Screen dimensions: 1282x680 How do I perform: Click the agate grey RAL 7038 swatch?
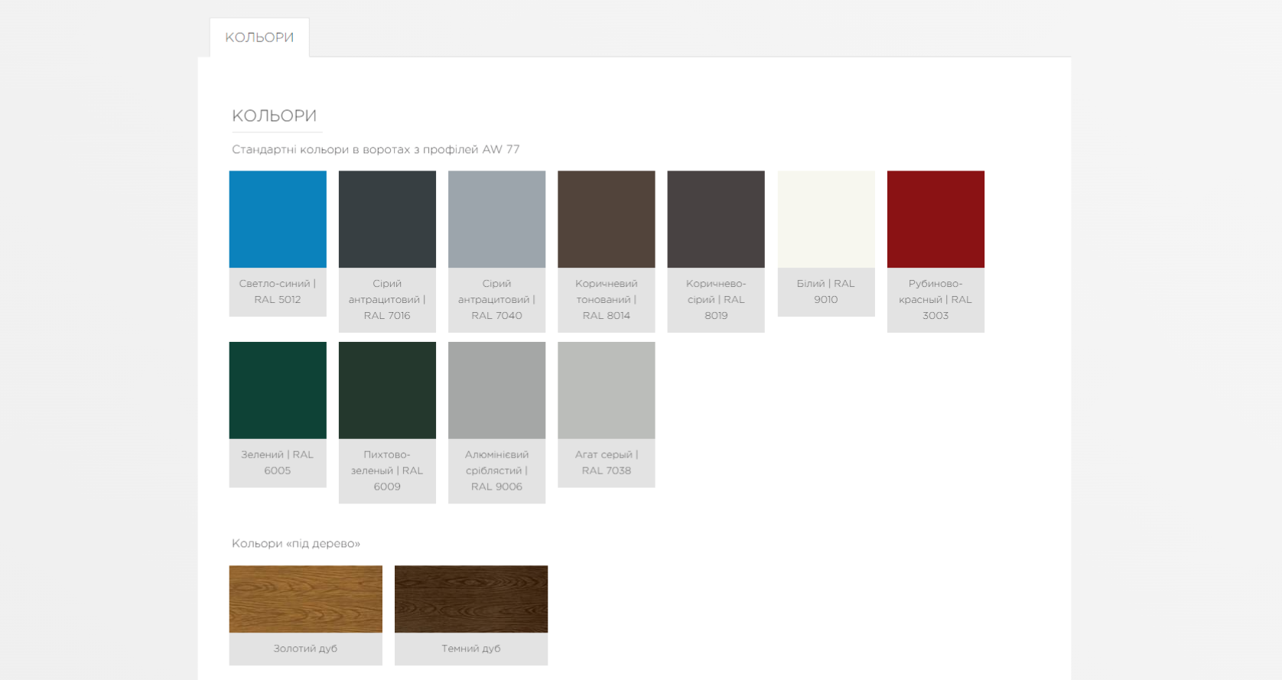pos(607,390)
